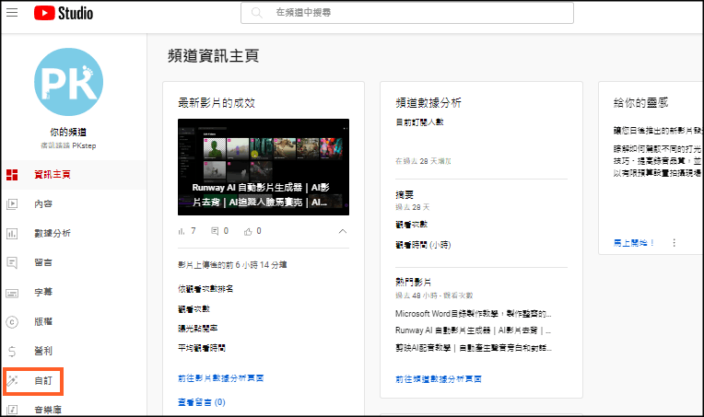This screenshot has height=417, width=704.
Task: Click the 留言 comment icon
Action: pyautogui.click(x=12, y=262)
